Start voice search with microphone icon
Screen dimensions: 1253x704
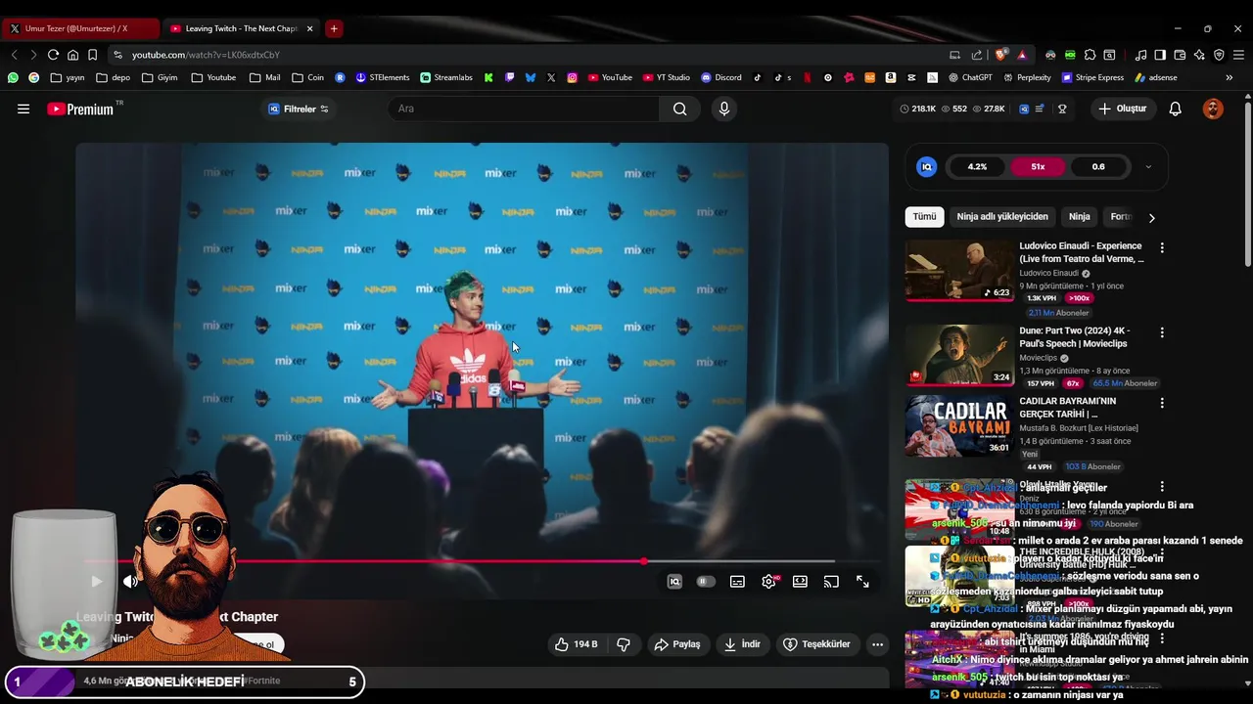click(724, 109)
